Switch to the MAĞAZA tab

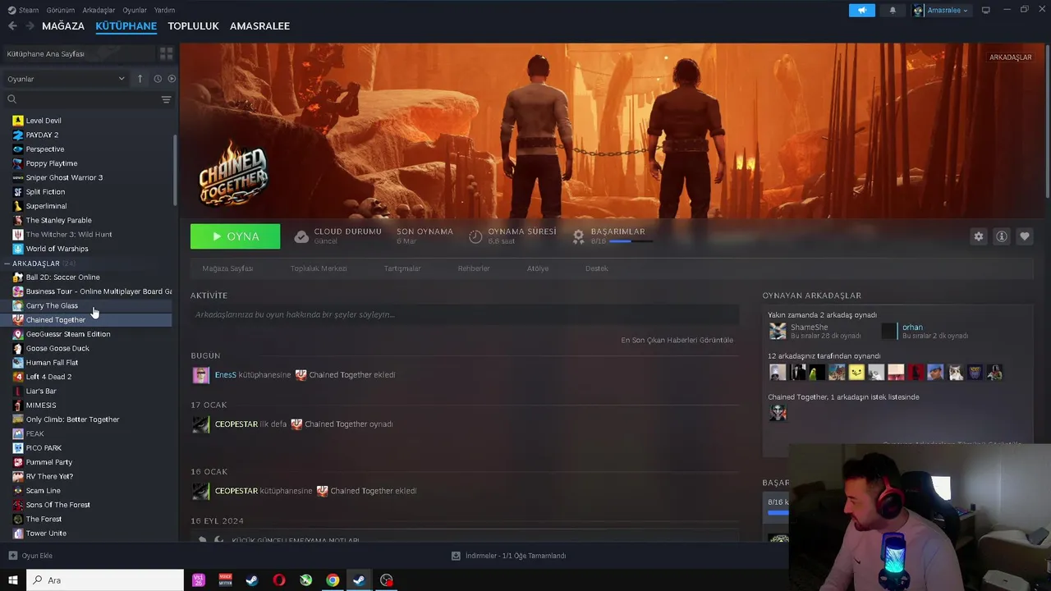(63, 26)
